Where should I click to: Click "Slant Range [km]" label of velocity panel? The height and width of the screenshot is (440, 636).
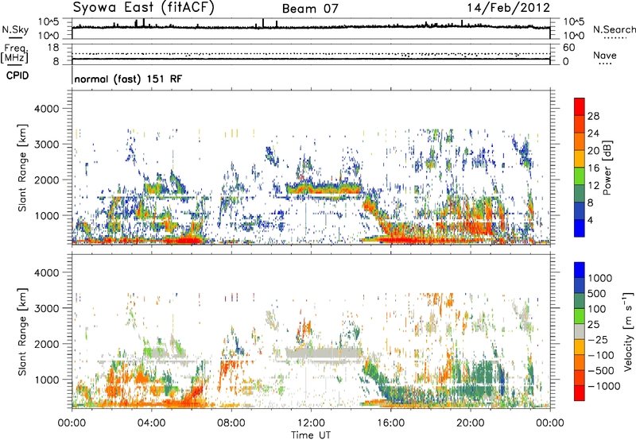point(22,331)
